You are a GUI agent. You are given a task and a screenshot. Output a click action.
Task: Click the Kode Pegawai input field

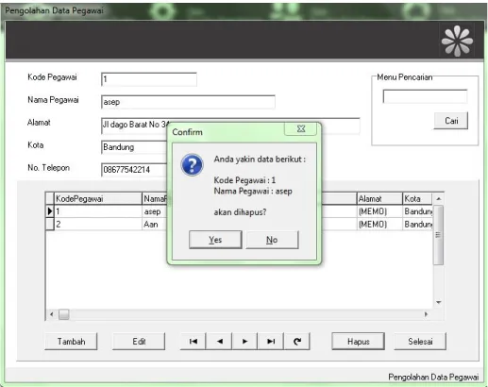pos(149,79)
